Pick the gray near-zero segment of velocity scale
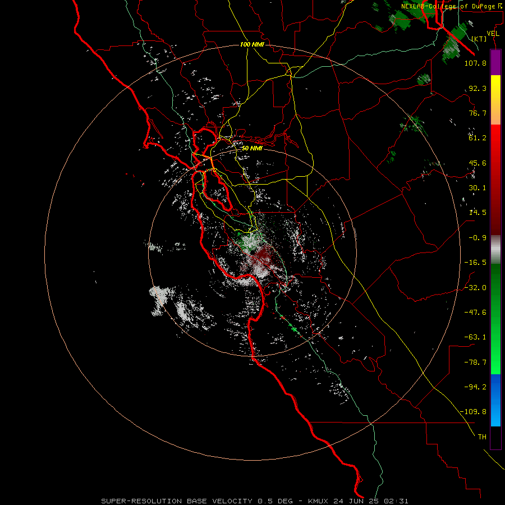Screen dimensions: 505x505 495,250
